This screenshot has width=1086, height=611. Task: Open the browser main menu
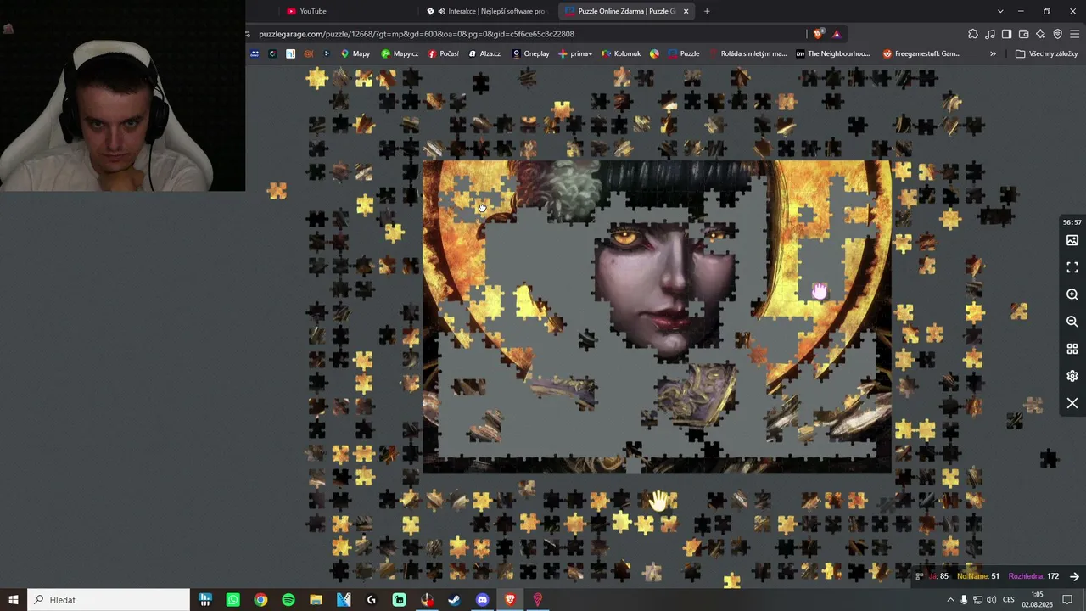click(1075, 34)
